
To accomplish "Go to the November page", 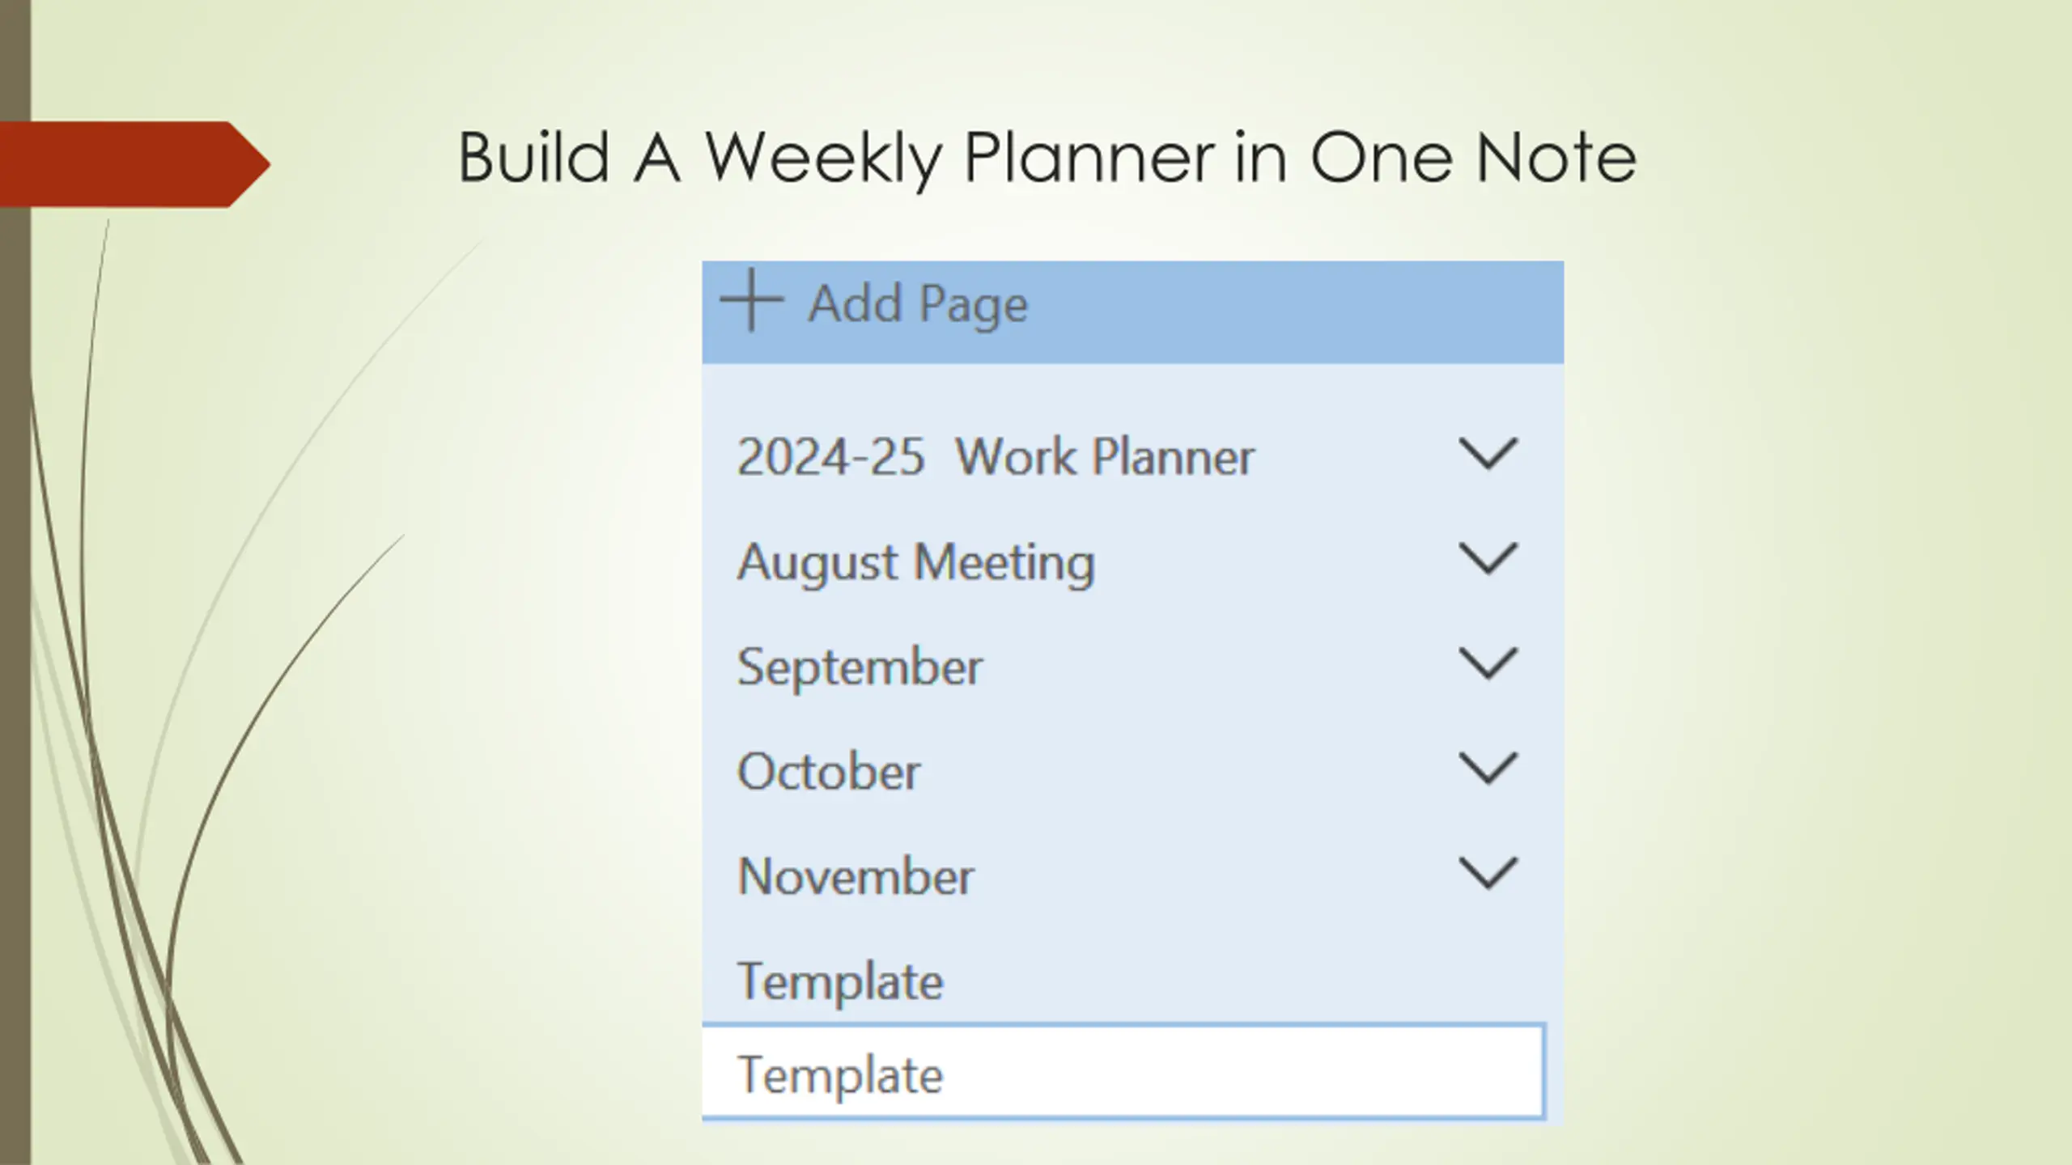I will click(x=856, y=876).
